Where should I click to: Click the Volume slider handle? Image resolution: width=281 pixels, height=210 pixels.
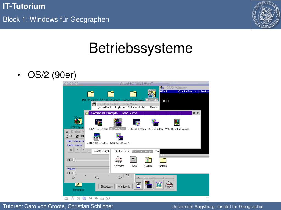[74, 173]
